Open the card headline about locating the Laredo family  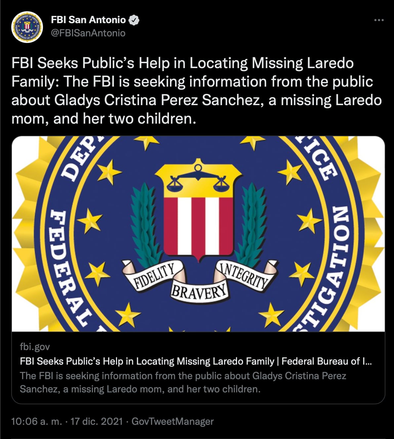[x=196, y=361]
